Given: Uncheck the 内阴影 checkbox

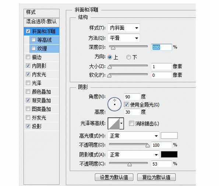Looking at the screenshot, I should point(28,66).
